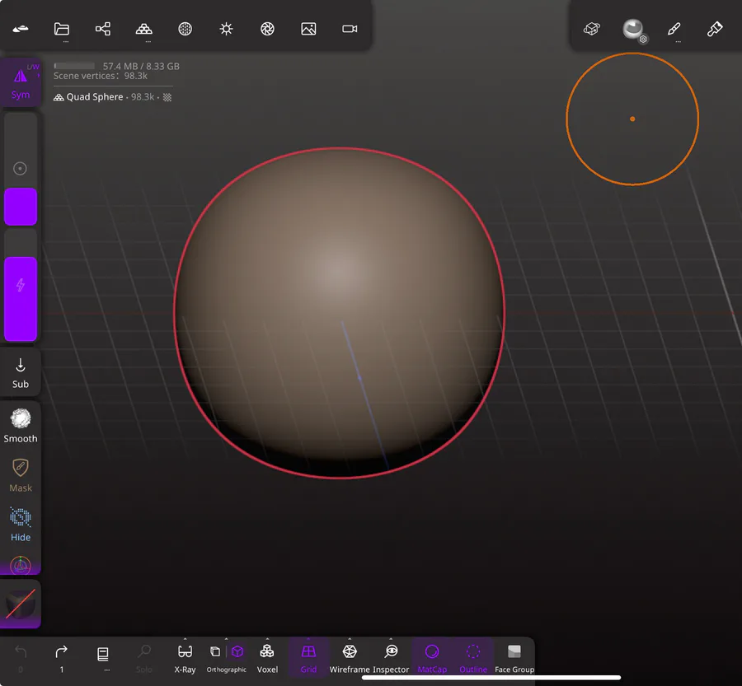Image resolution: width=742 pixels, height=686 pixels.
Task: Open the Lighting sun menu
Action: (x=226, y=29)
